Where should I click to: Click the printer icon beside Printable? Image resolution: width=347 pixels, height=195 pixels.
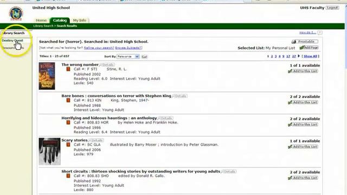pos(294,42)
